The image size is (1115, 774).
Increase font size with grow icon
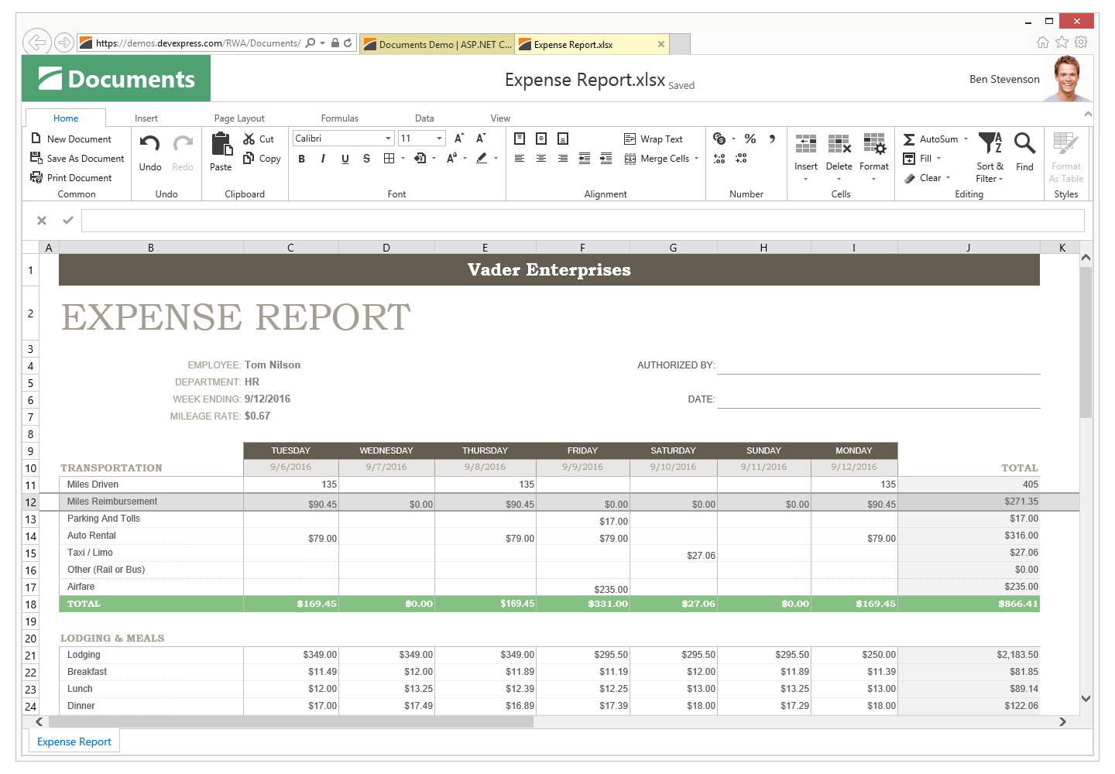[x=459, y=139]
